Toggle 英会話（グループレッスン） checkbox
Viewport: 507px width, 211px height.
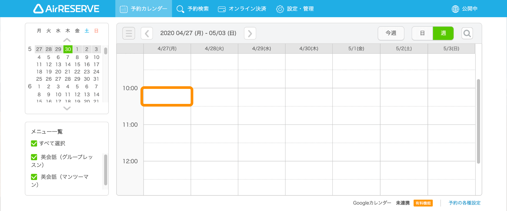34,157
